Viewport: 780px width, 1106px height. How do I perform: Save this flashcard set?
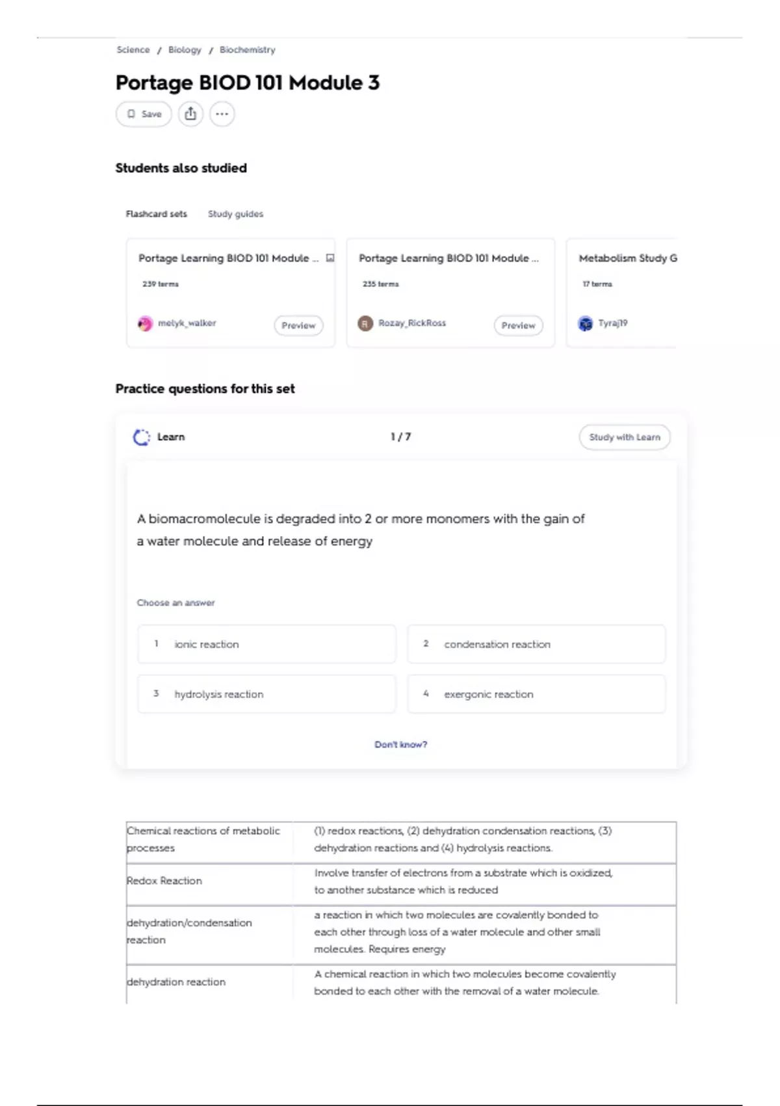click(144, 114)
